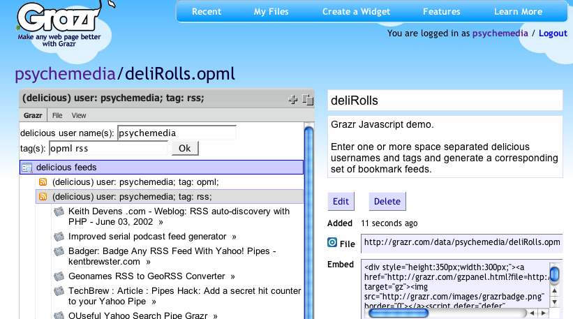
Task: Click the » arrow after to your Yahoo Pipe
Action: click(x=154, y=302)
